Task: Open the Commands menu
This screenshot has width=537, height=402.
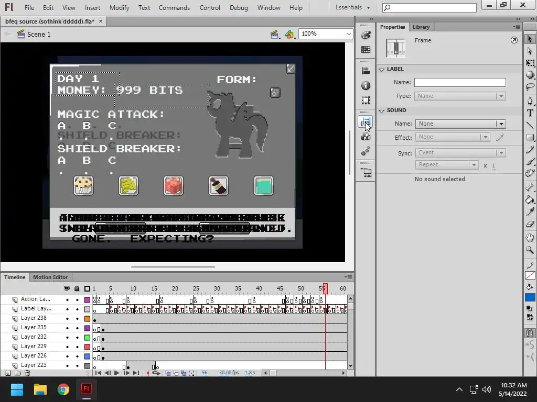Action: pyautogui.click(x=174, y=7)
